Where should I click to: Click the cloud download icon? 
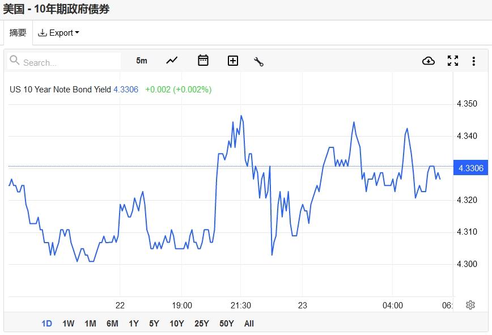point(429,61)
